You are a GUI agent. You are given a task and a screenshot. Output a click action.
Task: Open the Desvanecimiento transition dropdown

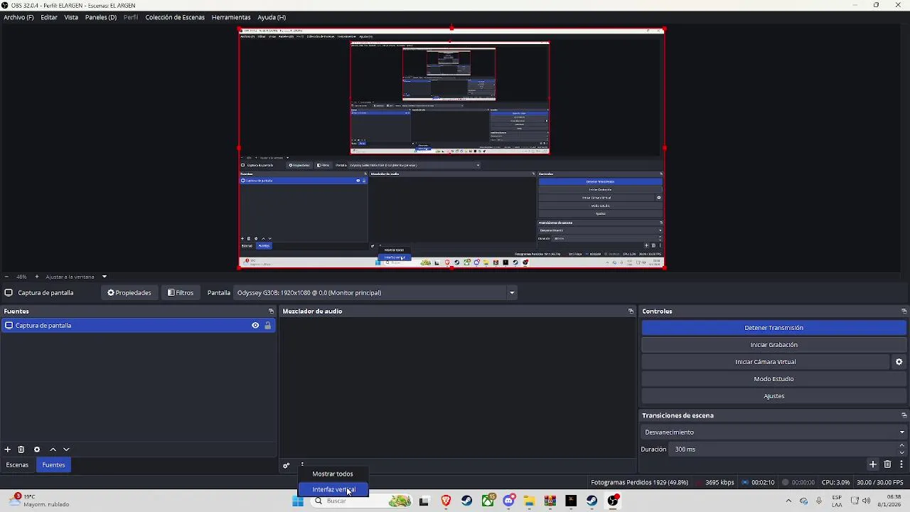[x=774, y=432]
